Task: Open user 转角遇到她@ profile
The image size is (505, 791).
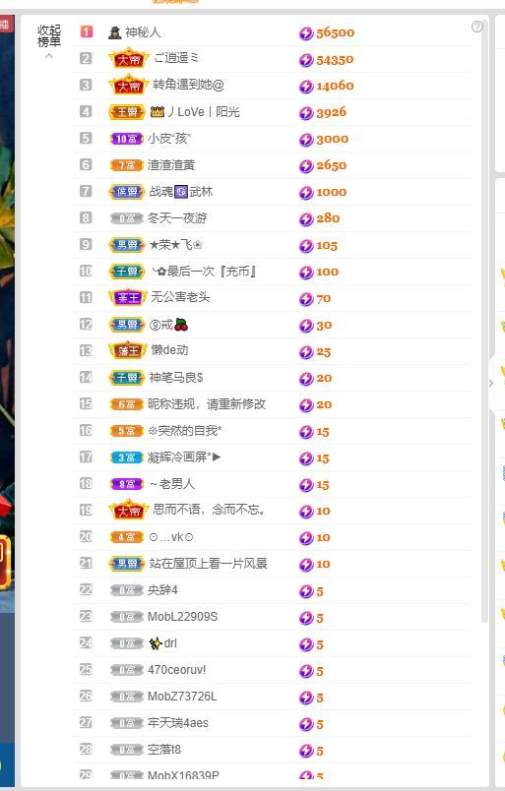Action: (188, 85)
